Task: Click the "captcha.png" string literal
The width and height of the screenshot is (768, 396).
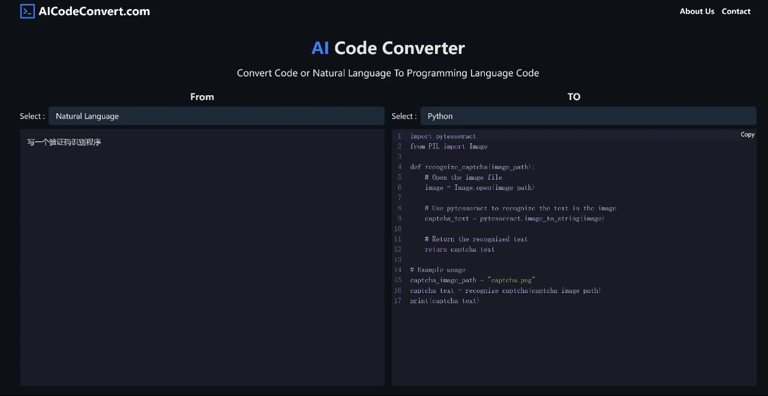Action: [511, 280]
